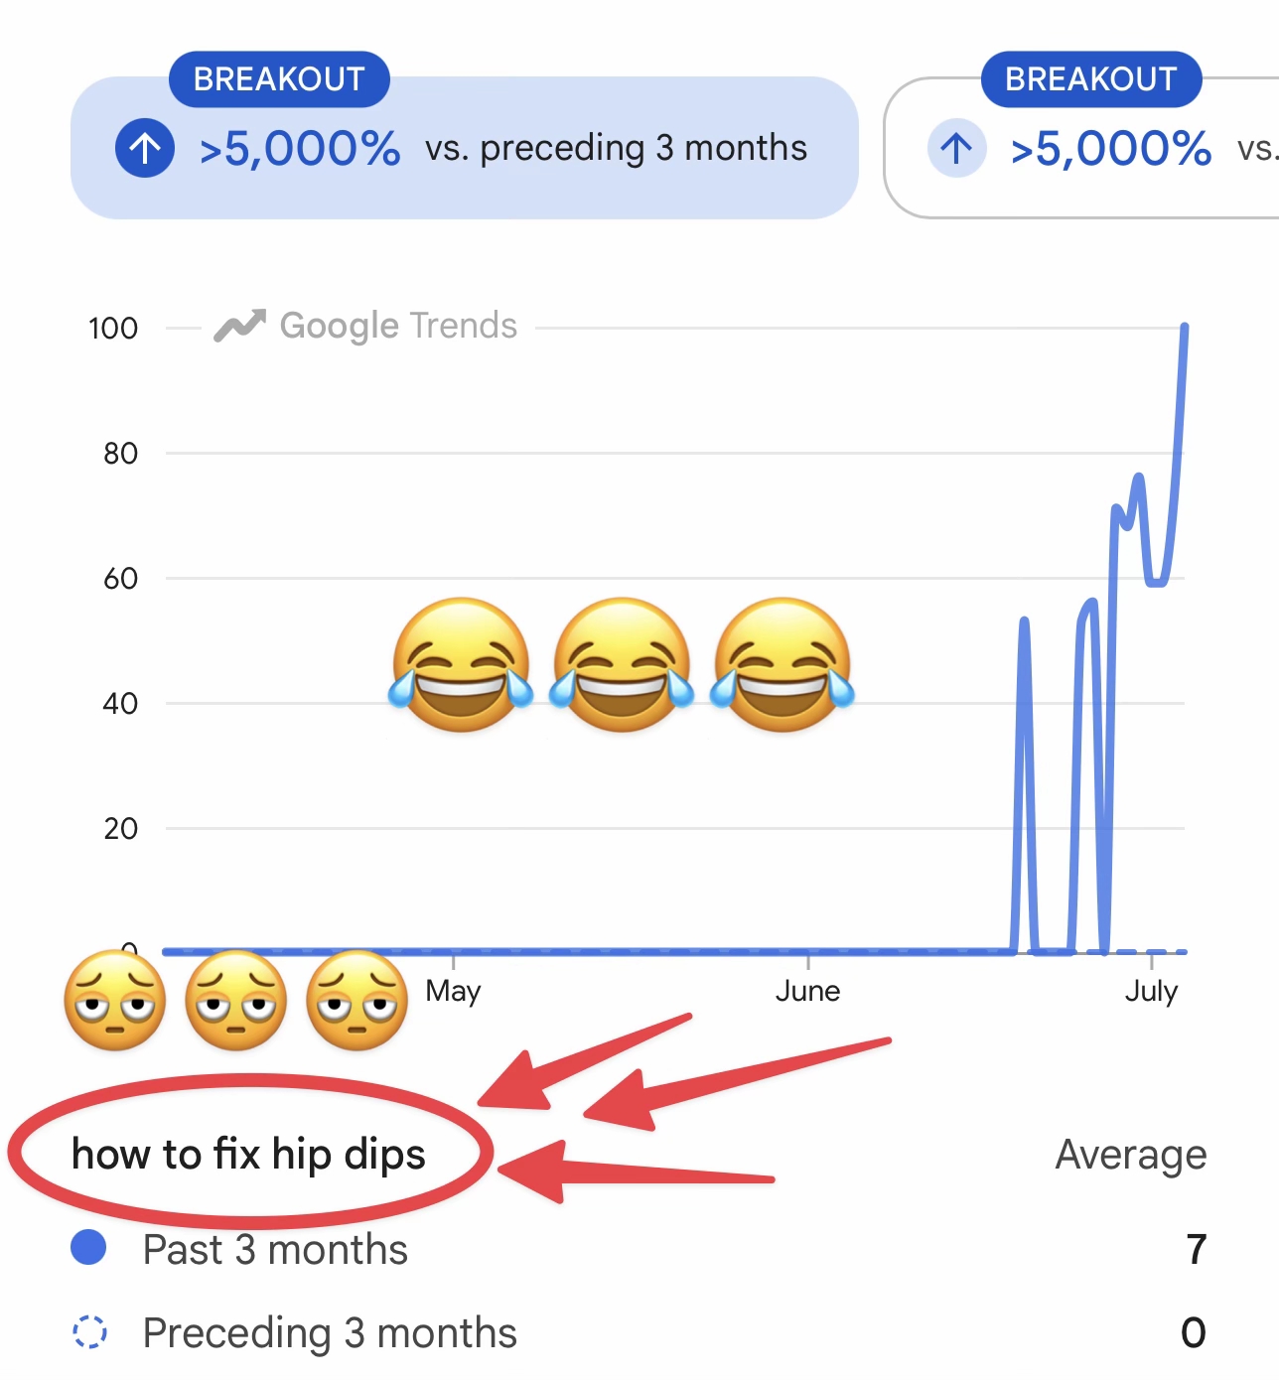Select the first BREAKOUT badge
This screenshot has height=1380, width=1279.
click(x=279, y=79)
